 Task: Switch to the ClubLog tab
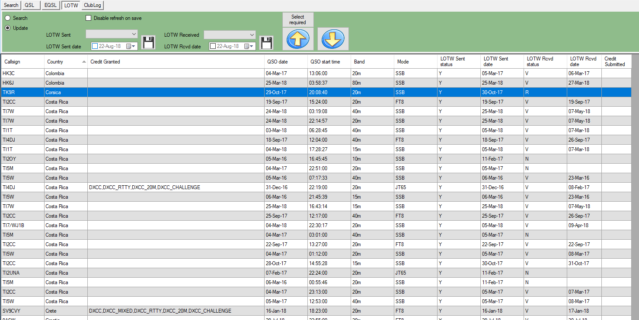pyautogui.click(x=93, y=5)
